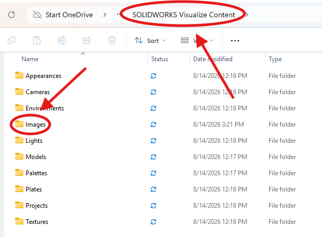Click the Copy icon in the toolbar

[12, 40]
